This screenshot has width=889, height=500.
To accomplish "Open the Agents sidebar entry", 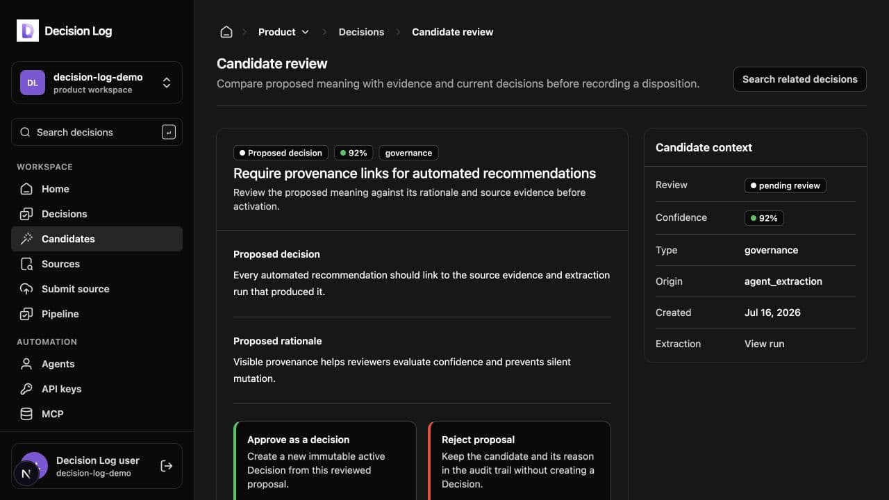I will click(x=97, y=364).
